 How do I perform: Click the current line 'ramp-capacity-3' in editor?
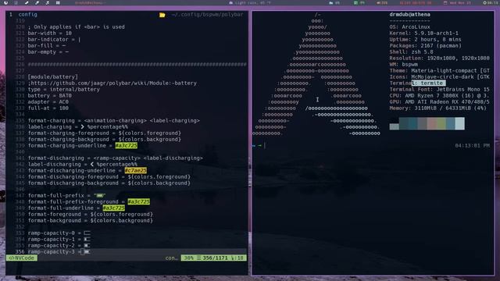point(59,251)
